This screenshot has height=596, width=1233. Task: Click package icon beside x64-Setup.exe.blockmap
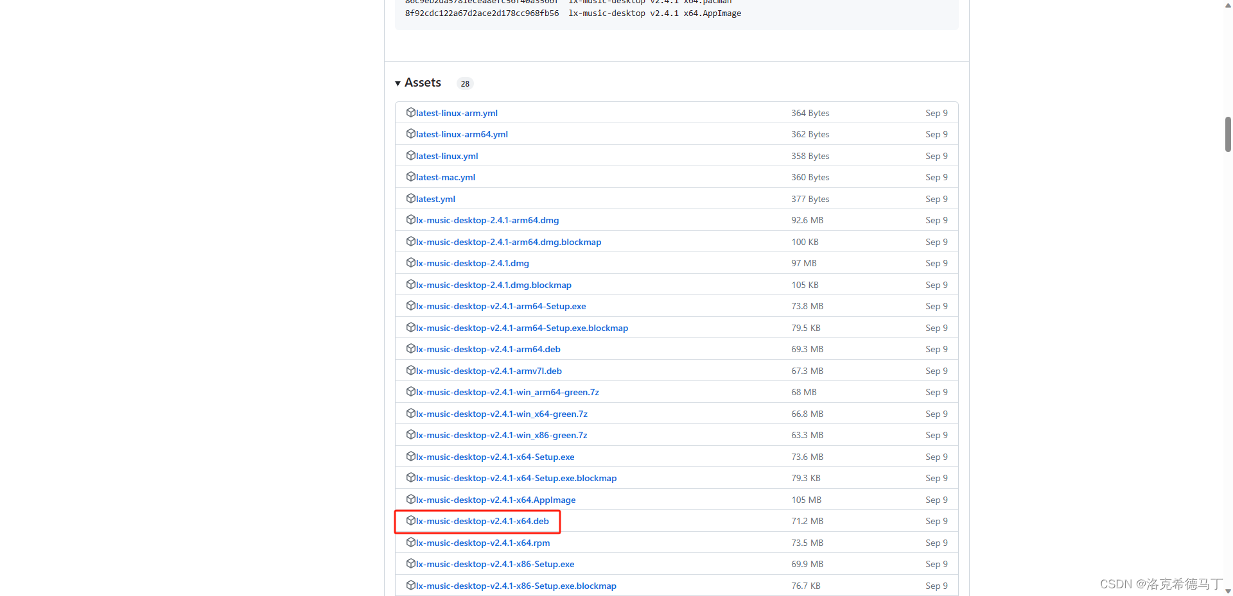coord(411,477)
